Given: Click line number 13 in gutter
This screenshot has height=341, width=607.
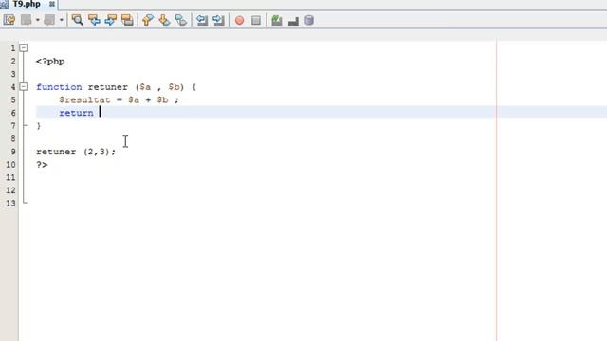Looking at the screenshot, I should (x=10, y=203).
